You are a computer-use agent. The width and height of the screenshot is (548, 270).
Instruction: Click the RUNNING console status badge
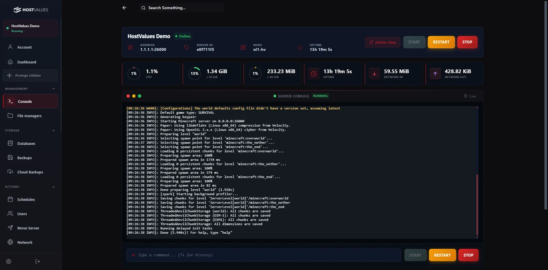(320, 96)
